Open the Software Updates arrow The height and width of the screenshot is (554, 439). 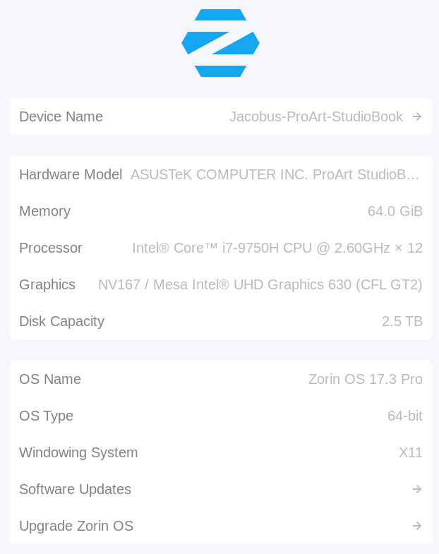click(x=417, y=489)
